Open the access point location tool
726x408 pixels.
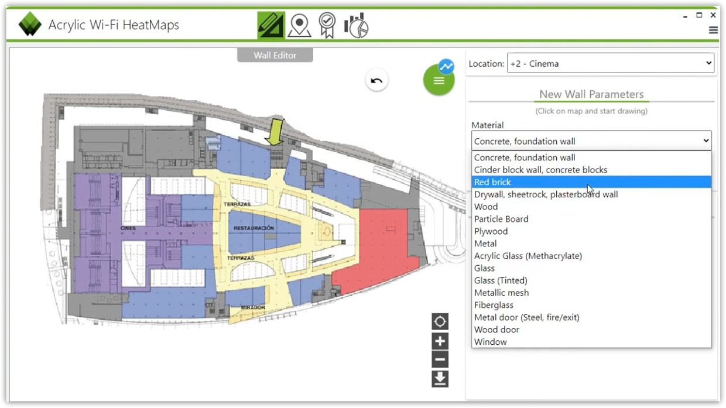click(299, 25)
